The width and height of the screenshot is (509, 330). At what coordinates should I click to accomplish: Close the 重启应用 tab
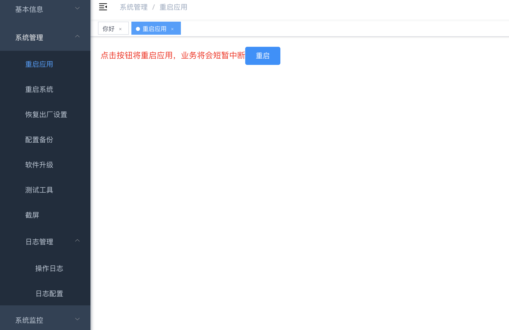pos(172,29)
